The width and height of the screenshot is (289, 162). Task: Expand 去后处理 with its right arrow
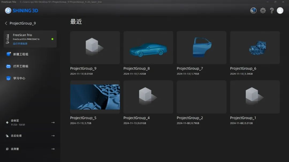(x=53, y=136)
